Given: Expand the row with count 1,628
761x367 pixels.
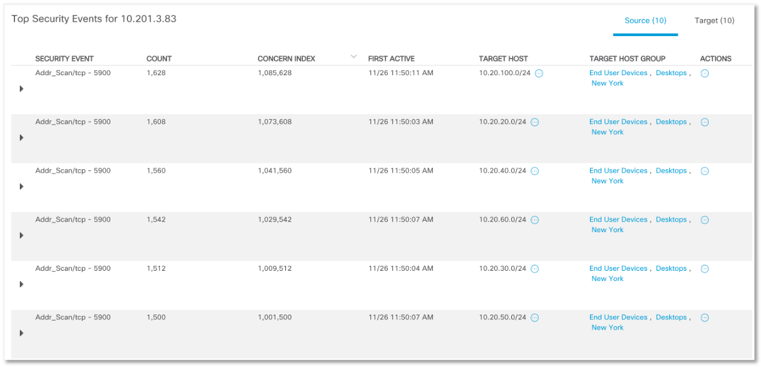Looking at the screenshot, I should click(22, 89).
